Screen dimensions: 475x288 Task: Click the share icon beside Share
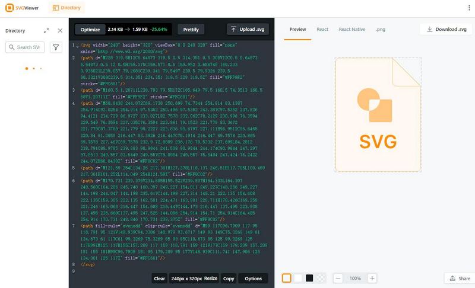(x=452, y=279)
